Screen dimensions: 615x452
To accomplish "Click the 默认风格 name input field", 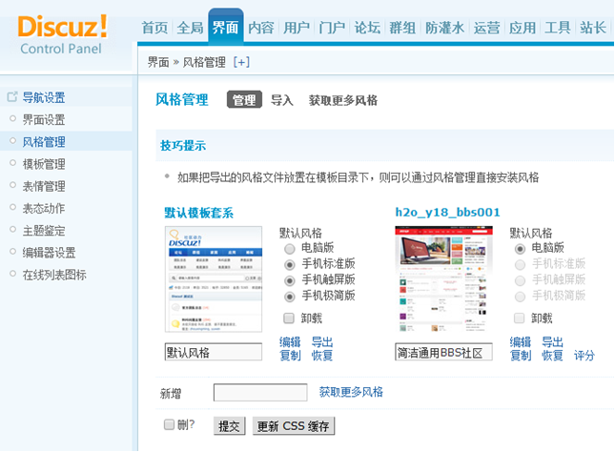I will [214, 352].
